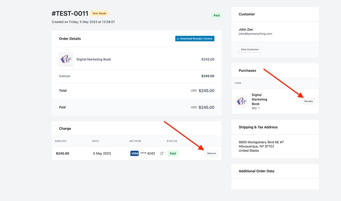Click the Revoke button for Digital Marketing Book
The image size is (341, 201).
[x=308, y=101]
